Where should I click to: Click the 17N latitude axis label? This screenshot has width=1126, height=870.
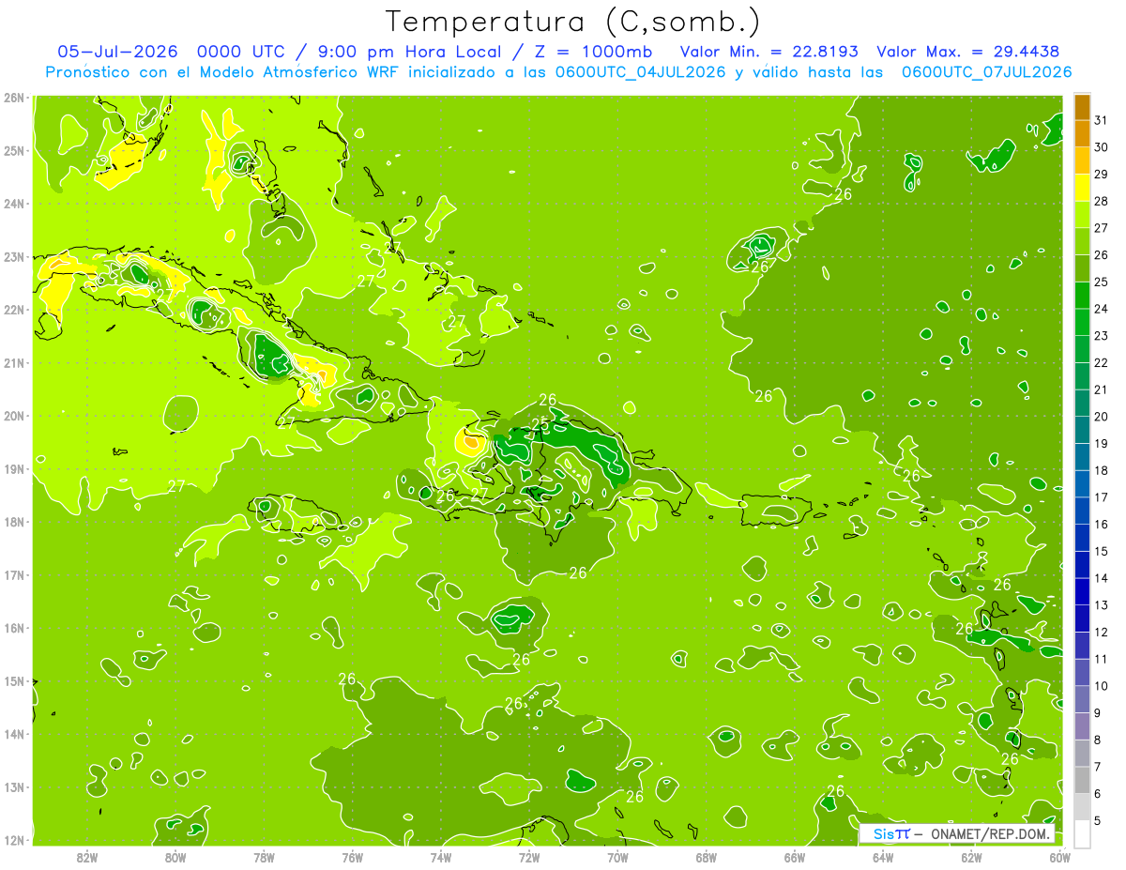coord(14,574)
